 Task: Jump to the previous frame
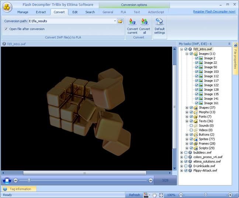(15, 180)
